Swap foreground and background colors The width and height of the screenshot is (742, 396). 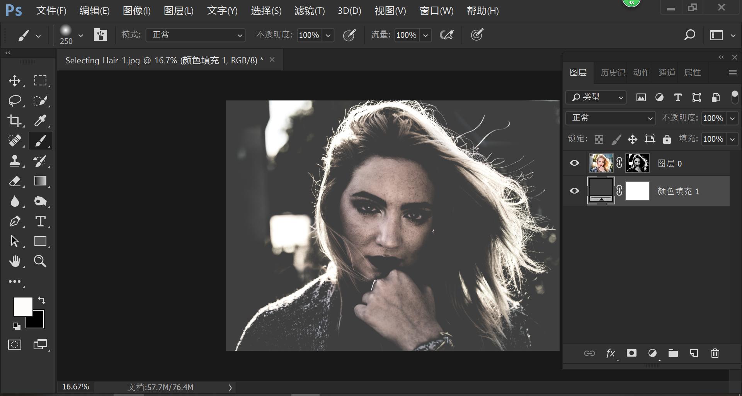pos(42,300)
